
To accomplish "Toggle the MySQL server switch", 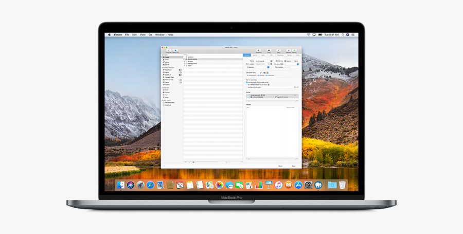I will point(180,75).
